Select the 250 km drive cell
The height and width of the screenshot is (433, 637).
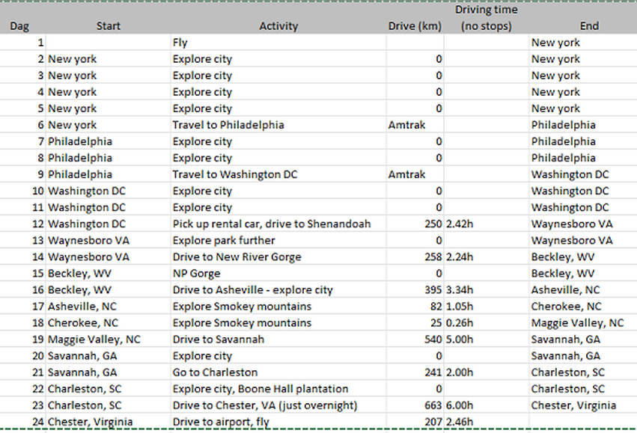(415, 224)
